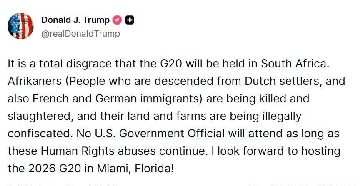Open the cut-off post timestamp at bottom right

303,185
